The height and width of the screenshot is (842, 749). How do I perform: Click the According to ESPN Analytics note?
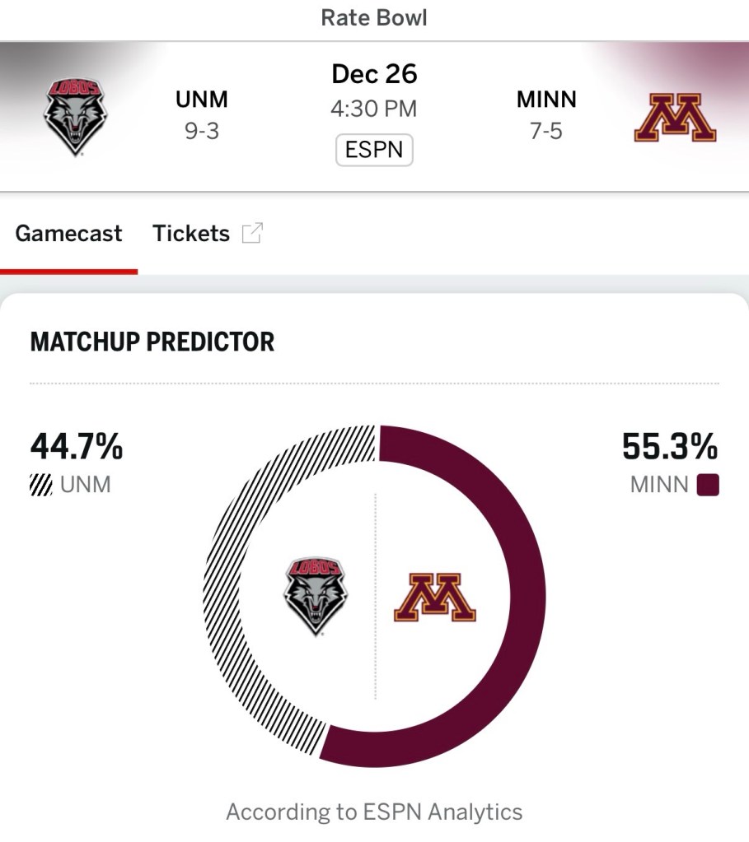374,812
